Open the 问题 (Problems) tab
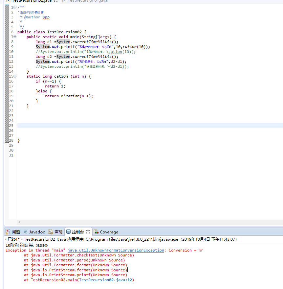 [13, 232]
